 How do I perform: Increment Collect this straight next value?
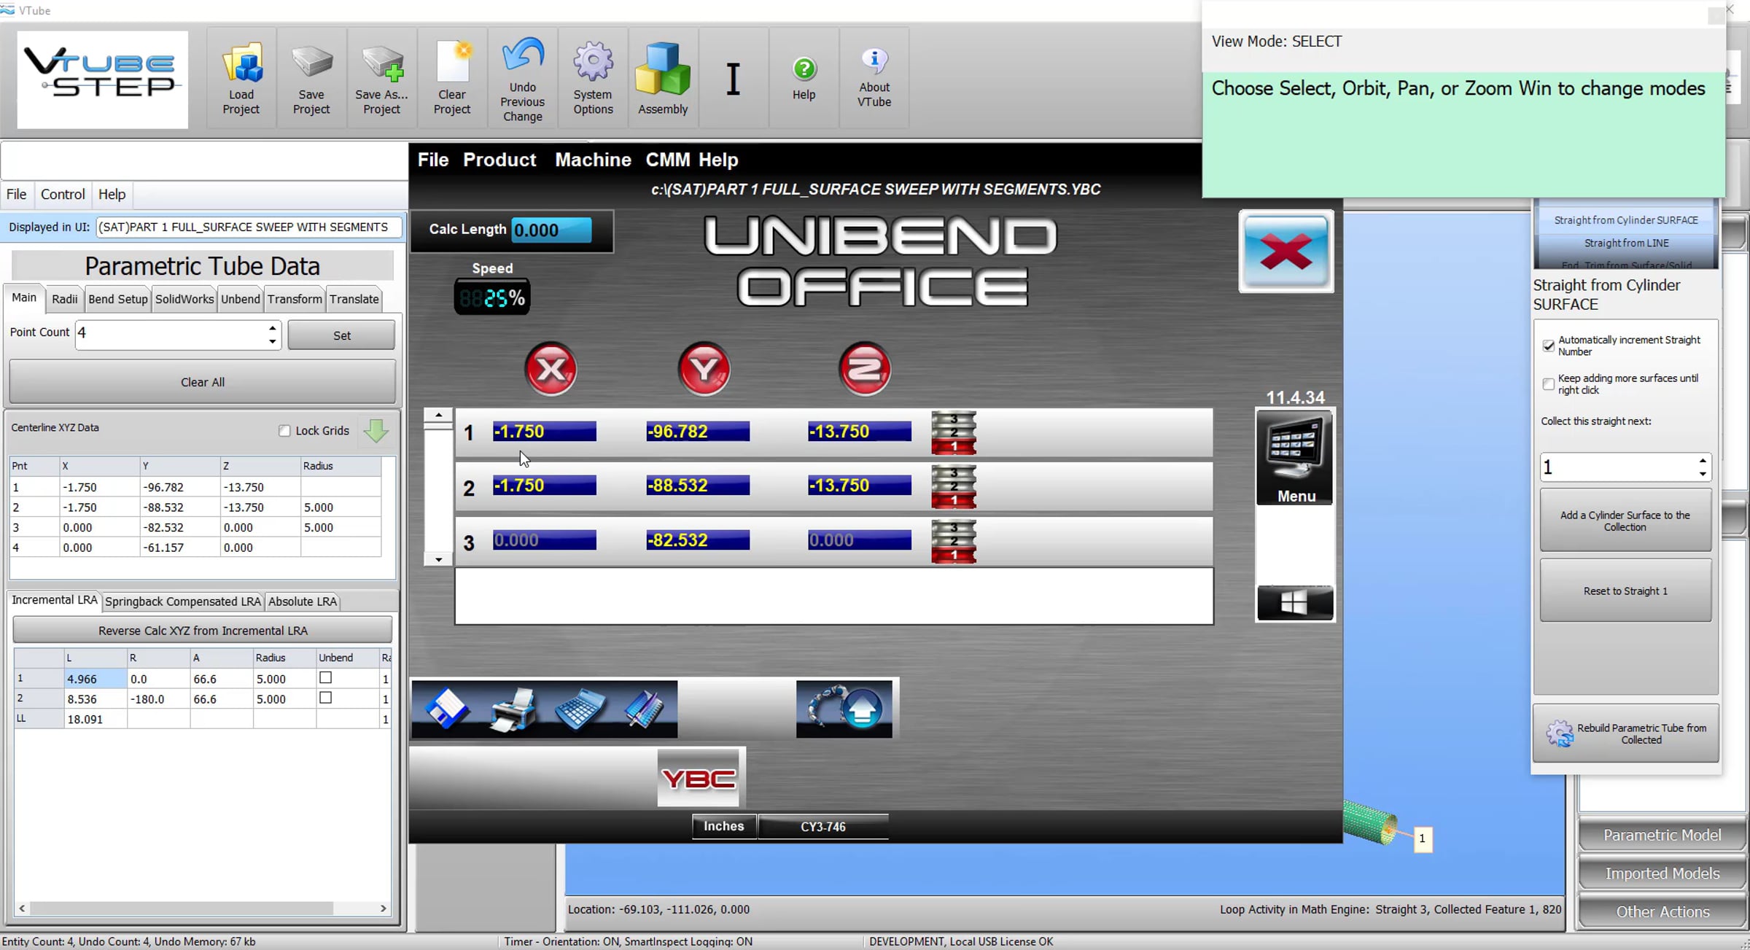click(1703, 461)
